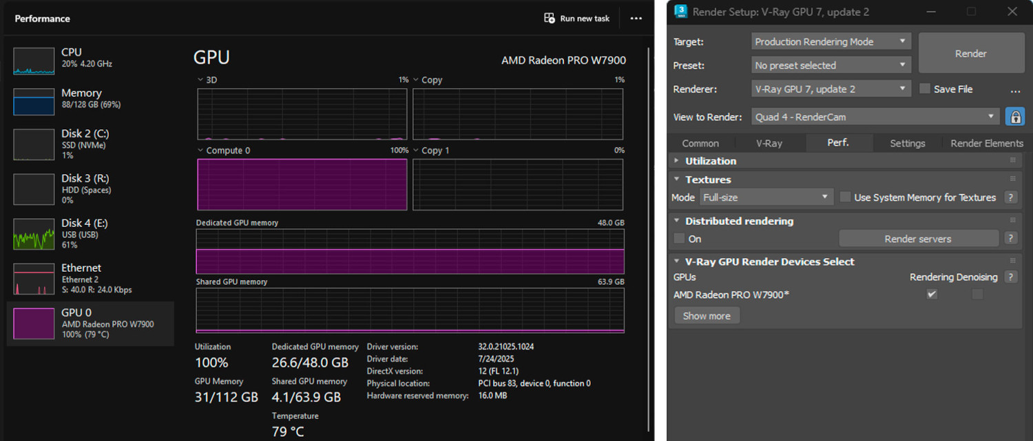Enable Distributed rendering On checkbox

click(x=680, y=239)
